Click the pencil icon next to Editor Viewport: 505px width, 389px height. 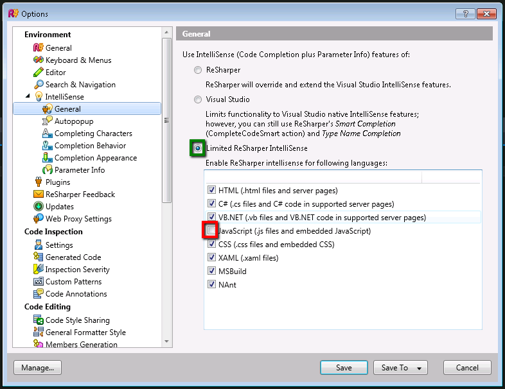point(38,72)
